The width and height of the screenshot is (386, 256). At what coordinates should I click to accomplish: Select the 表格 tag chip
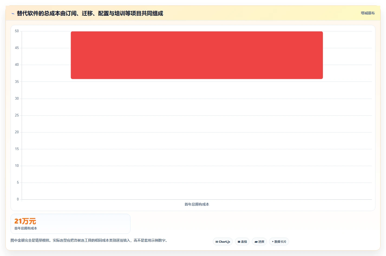coord(242,242)
